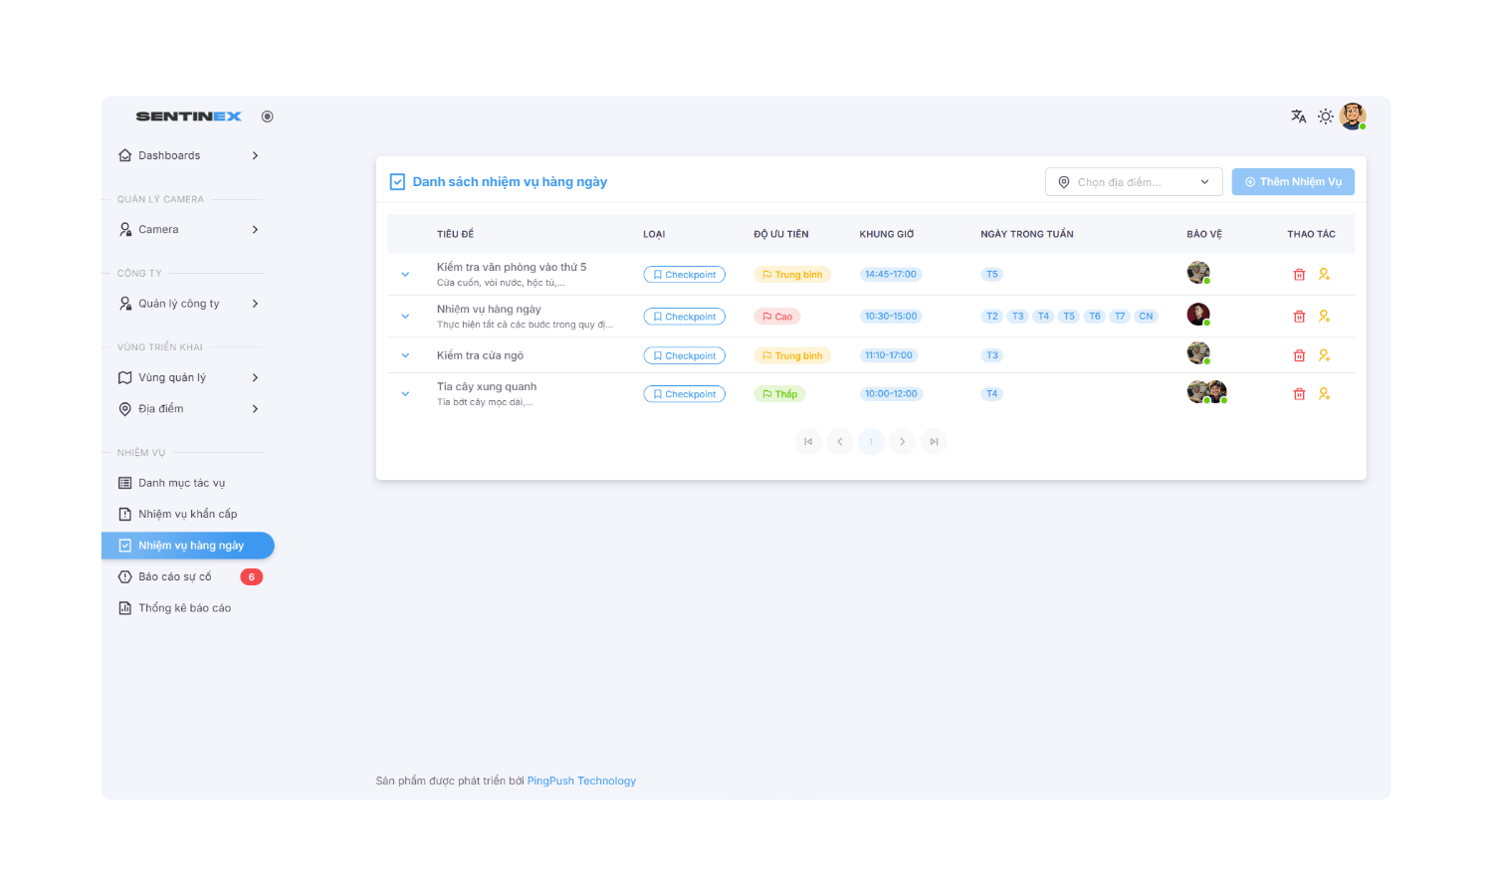Image resolution: width=1493 pixels, height=896 pixels.
Task: Delete the "Tỉa cây xung quanh" task
Action: (x=1299, y=394)
